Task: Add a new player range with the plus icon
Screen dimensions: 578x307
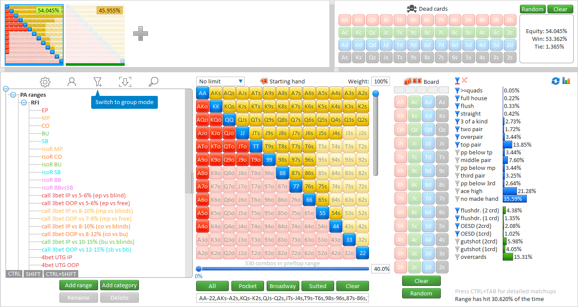Action: 141,34
